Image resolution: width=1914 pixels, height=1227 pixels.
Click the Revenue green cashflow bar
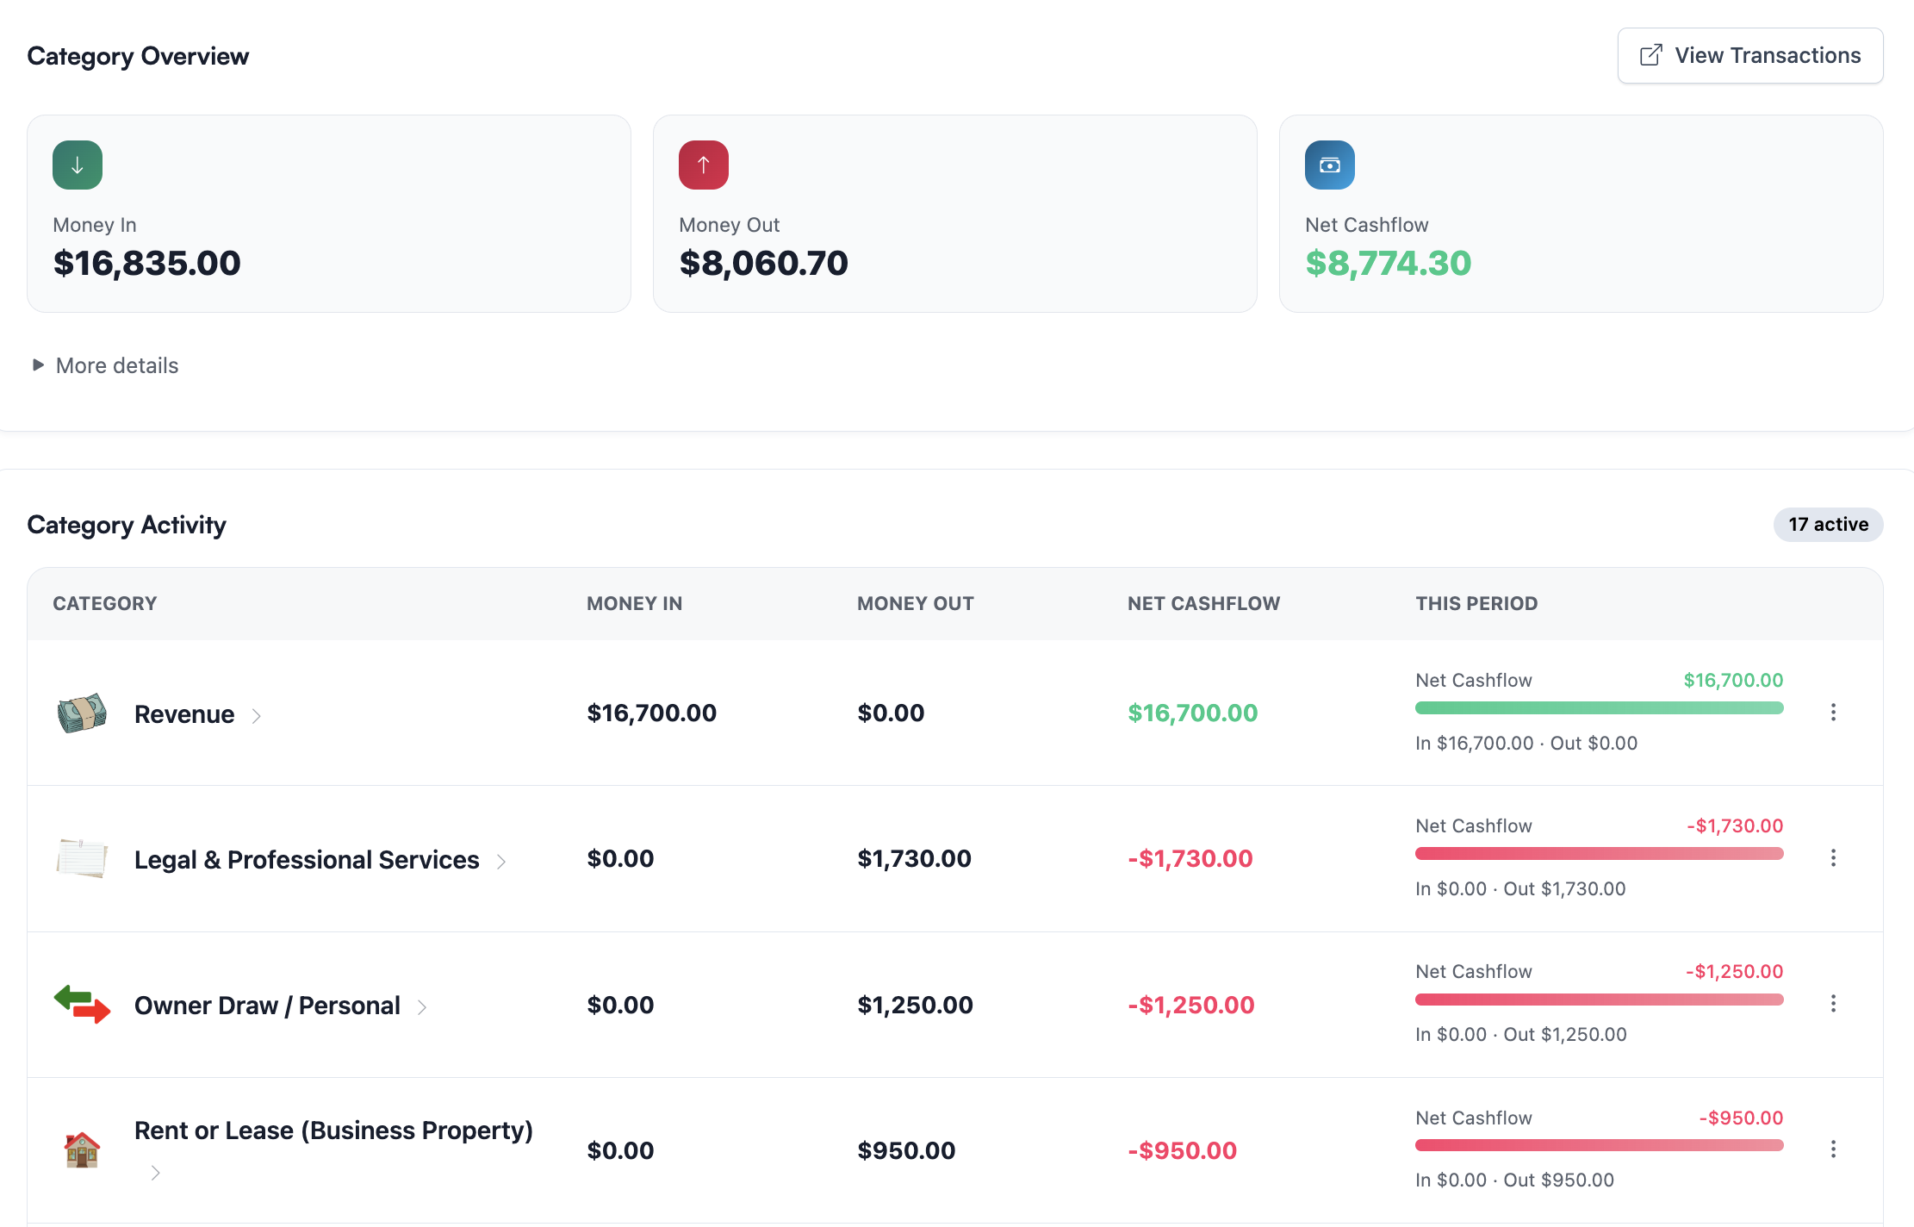1599,708
